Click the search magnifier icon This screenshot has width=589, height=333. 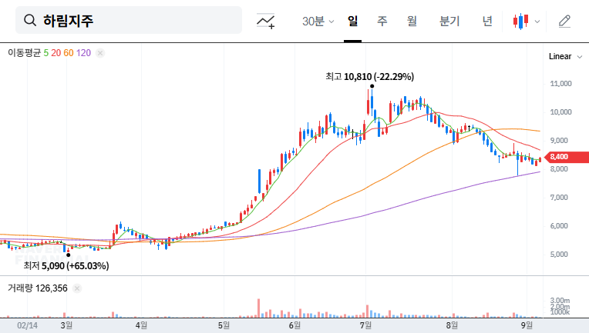pos(30,20)
